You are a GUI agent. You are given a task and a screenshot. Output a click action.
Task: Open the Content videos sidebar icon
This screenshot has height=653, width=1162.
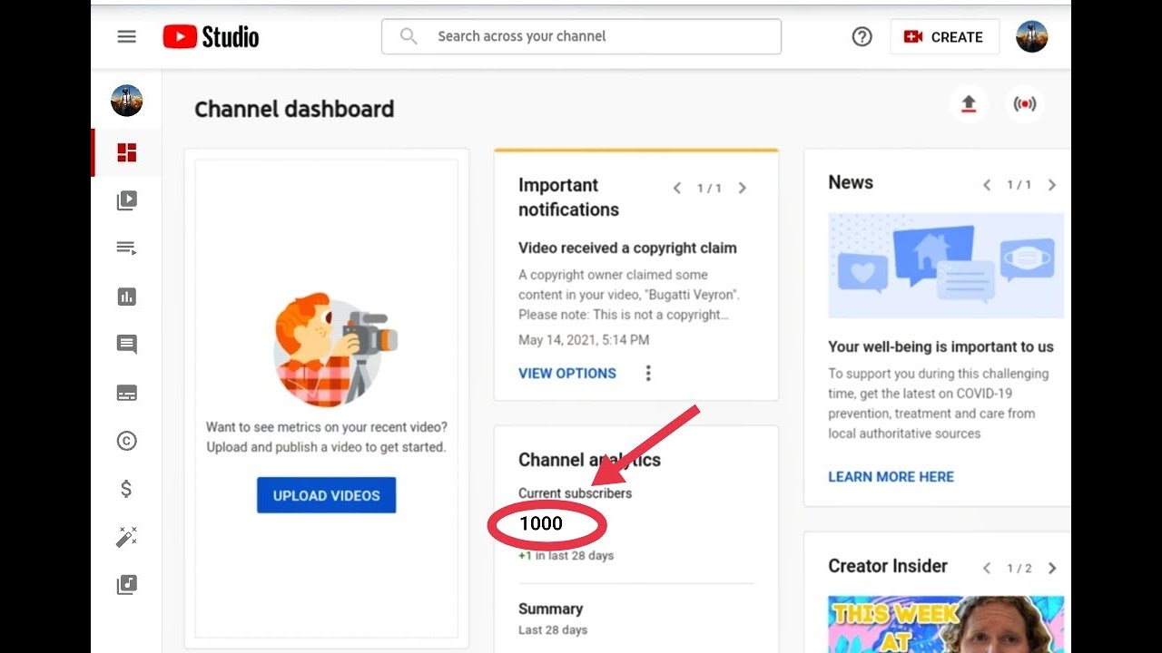click(127, 200)
